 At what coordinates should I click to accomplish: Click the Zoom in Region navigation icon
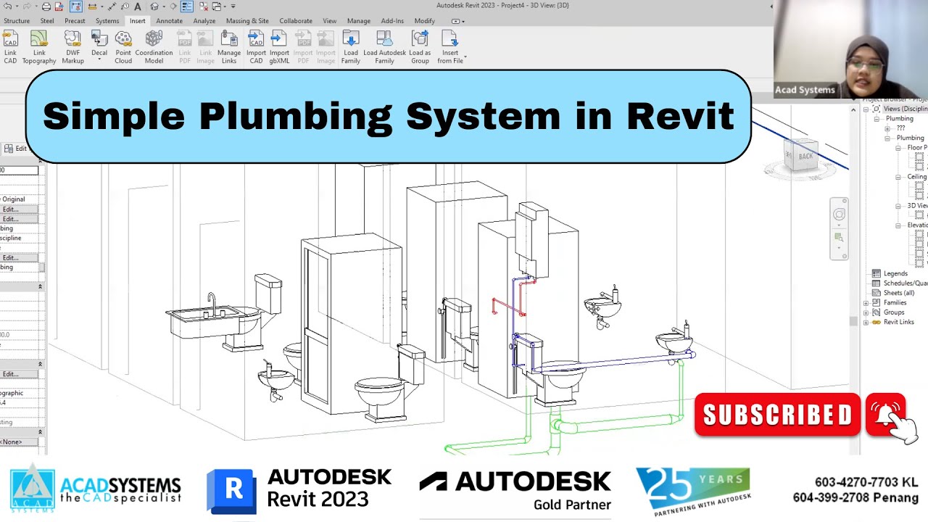(839, 237)
